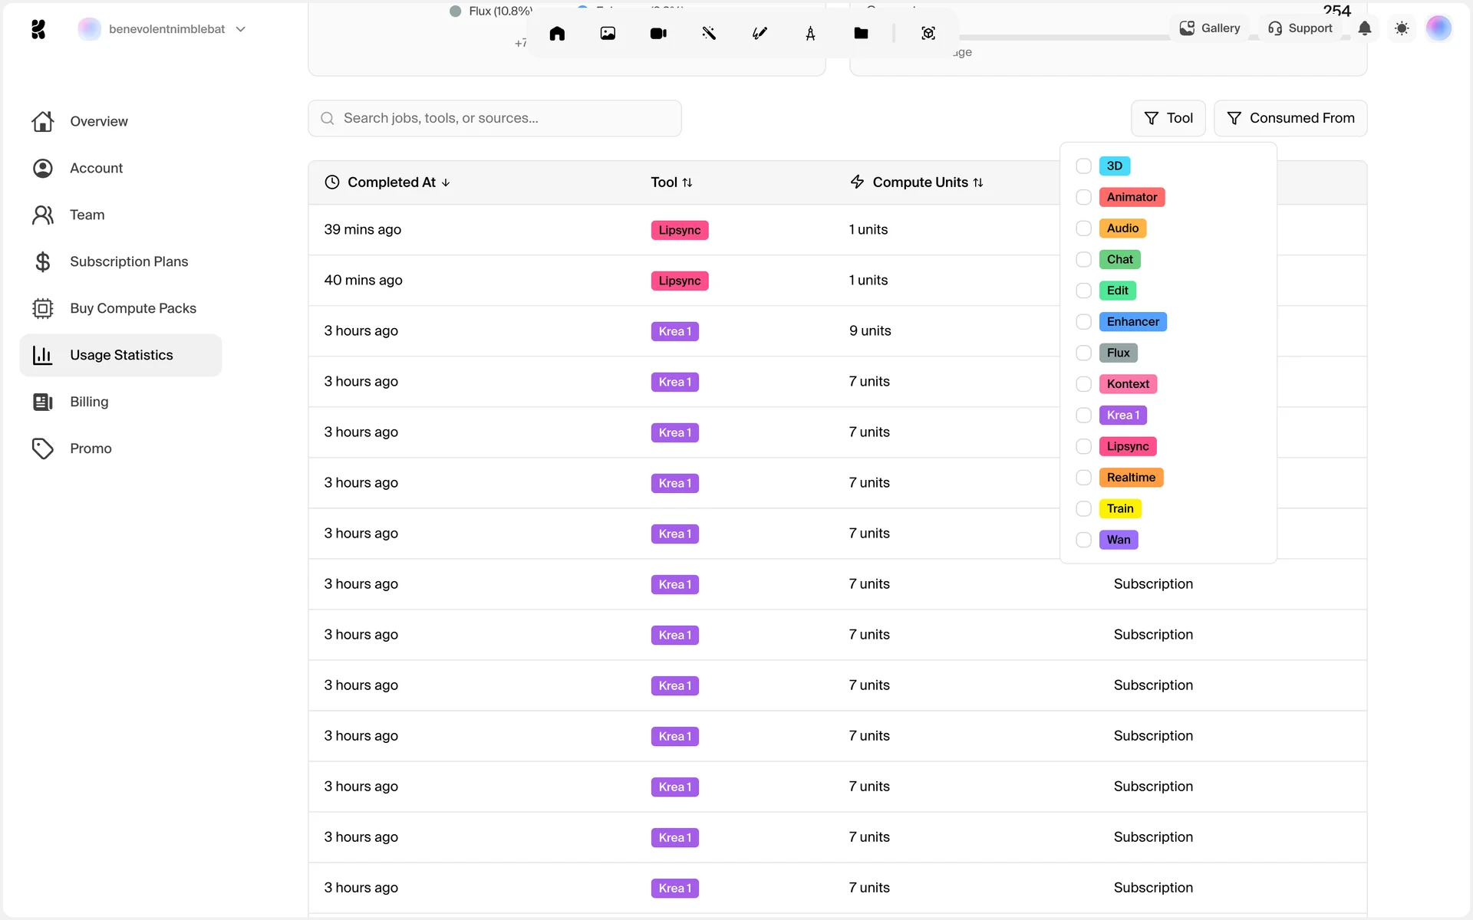
Task: Check the Animator filter checkbox
Action: pyautogui.click(x=1083, y=197)
